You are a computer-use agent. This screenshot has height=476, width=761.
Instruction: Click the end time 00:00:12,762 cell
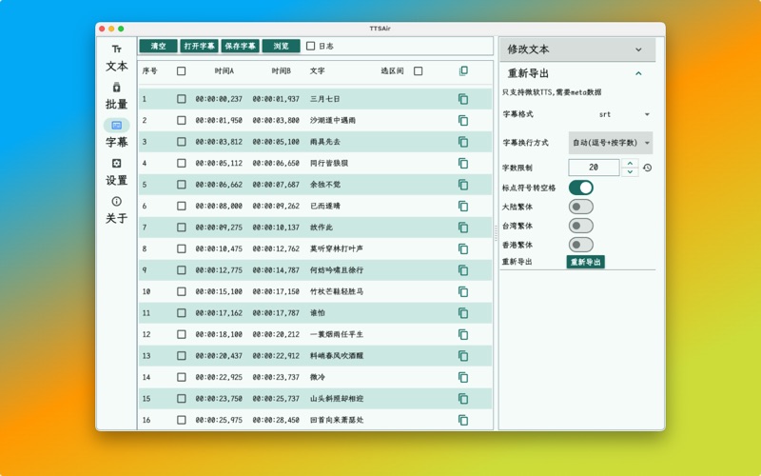[x=276, y=248]
